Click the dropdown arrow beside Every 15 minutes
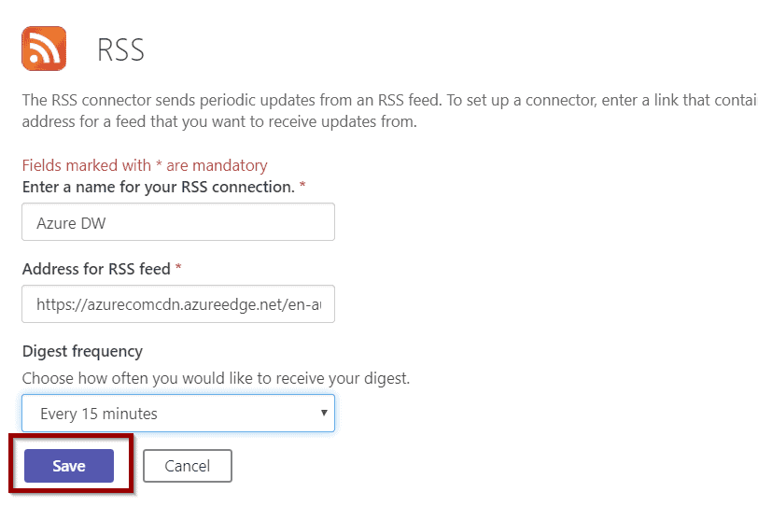This screenshot has width=758, height=506. (324, 413)
